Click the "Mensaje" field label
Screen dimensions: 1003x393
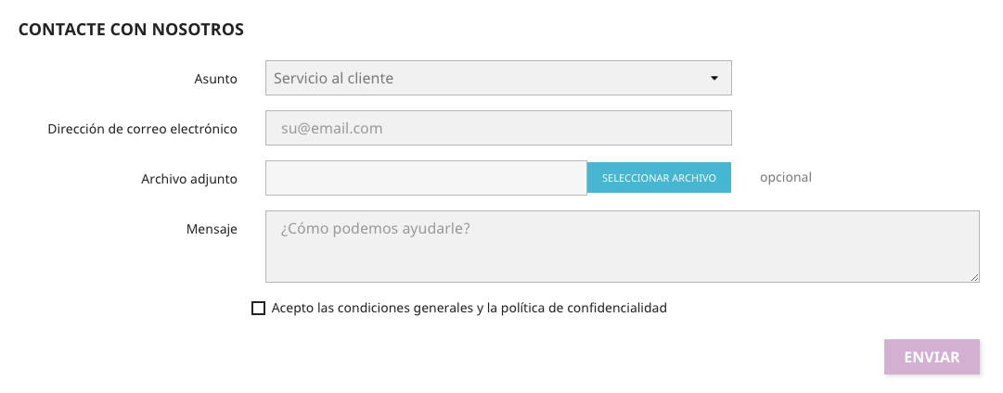point(212,228)
